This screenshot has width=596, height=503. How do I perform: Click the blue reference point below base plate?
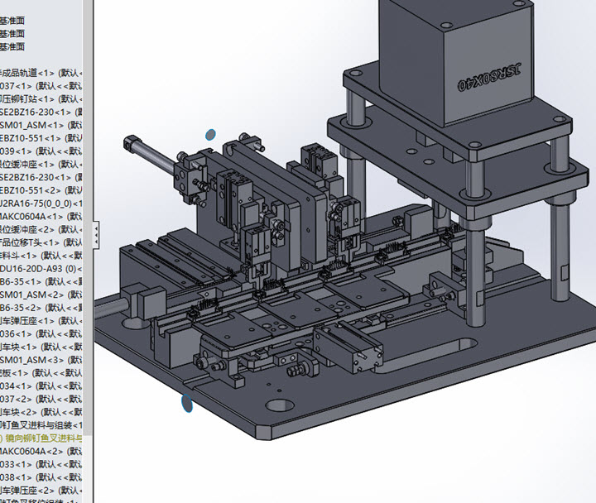tap(187, 403)
